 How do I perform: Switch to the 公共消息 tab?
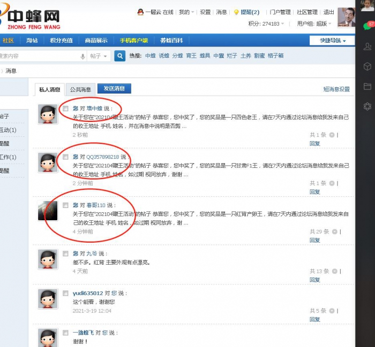coord(80,89)
